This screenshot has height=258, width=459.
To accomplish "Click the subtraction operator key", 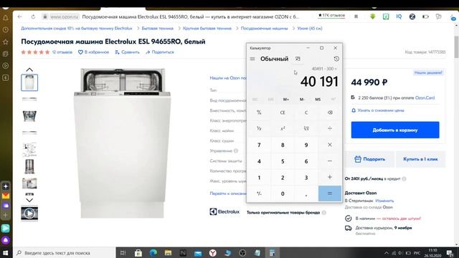I will point(330,161).
